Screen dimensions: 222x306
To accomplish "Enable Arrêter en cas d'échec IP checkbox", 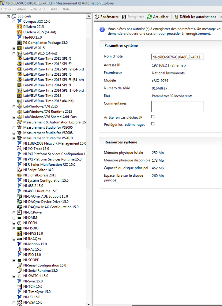I will (153, 117).
